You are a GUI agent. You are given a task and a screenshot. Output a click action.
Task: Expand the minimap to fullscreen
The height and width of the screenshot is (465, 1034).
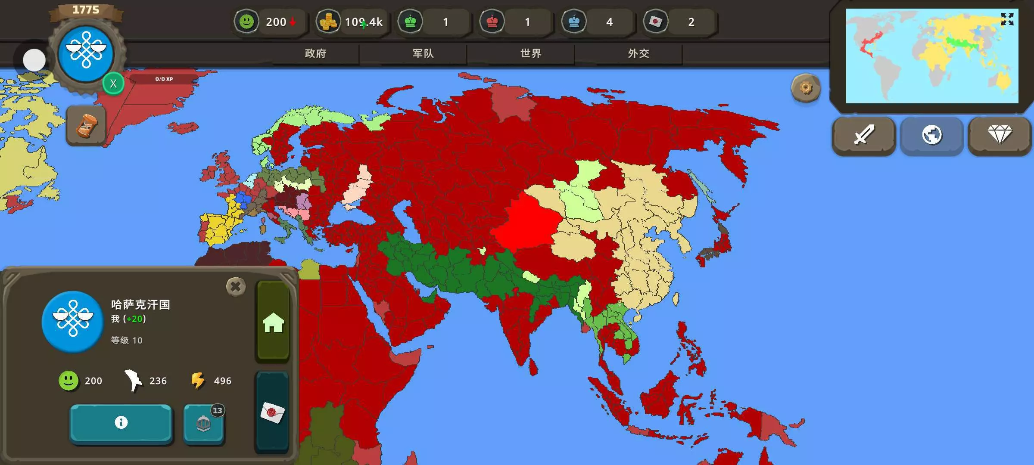tap(1007, 19)
